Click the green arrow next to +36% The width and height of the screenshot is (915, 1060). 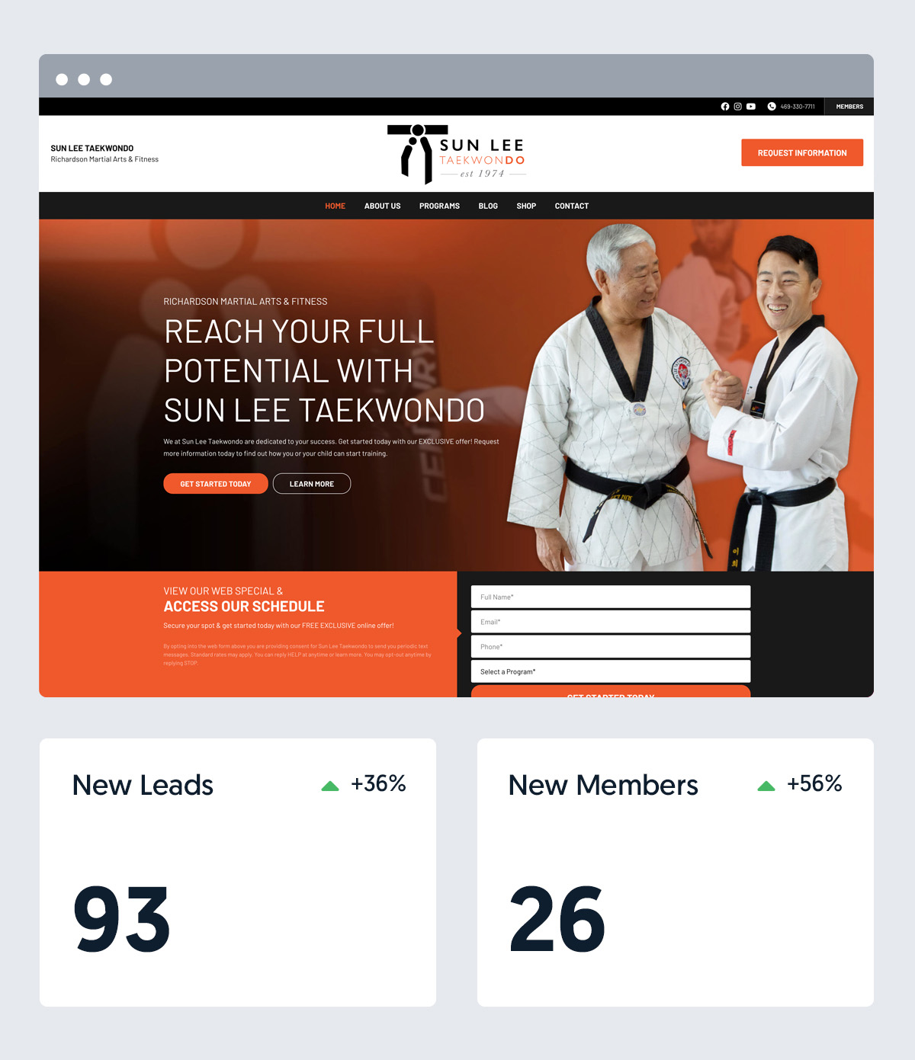point(330,786)
